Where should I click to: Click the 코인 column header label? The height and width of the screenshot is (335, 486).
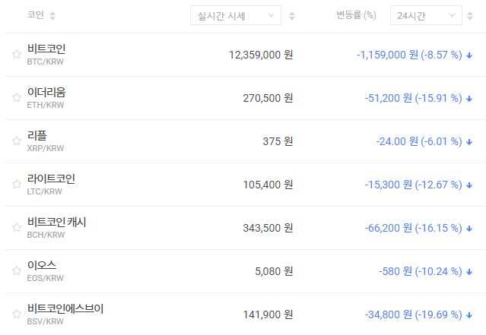(x=35, y=16)
